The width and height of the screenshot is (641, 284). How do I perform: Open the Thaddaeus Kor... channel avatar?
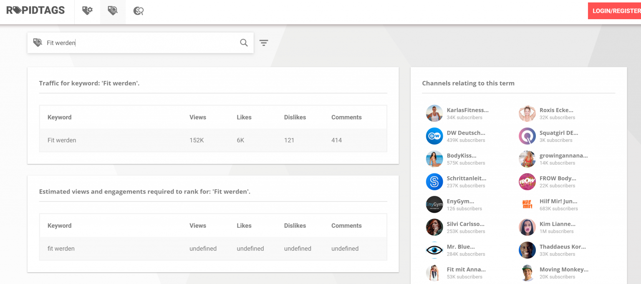point(527,250)
